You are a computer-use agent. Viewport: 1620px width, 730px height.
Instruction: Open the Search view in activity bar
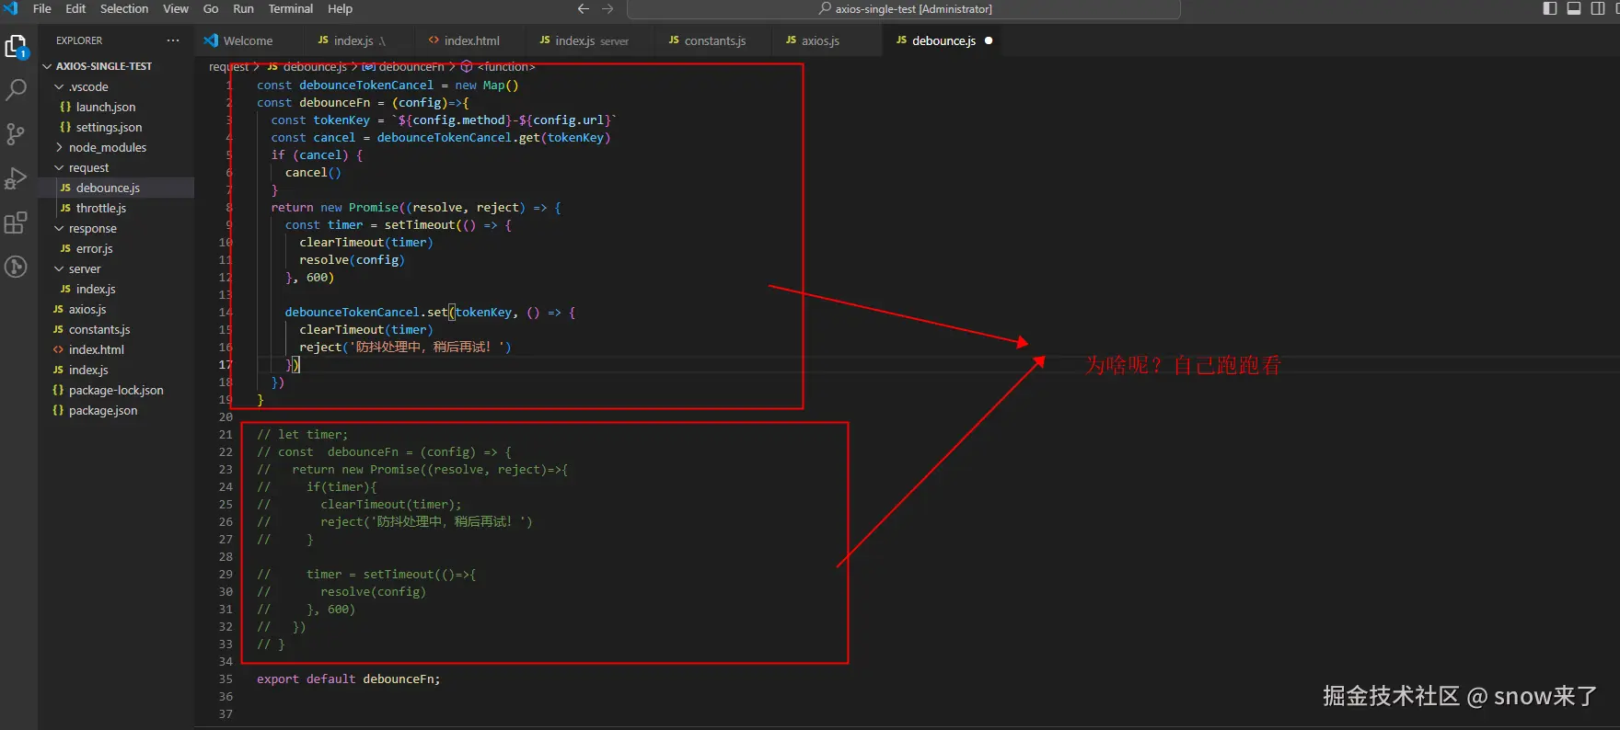16,90
